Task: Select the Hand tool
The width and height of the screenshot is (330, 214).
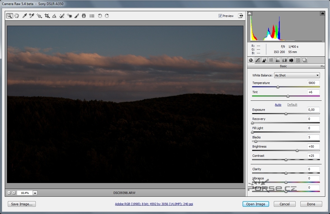Action: click(17, 16)
